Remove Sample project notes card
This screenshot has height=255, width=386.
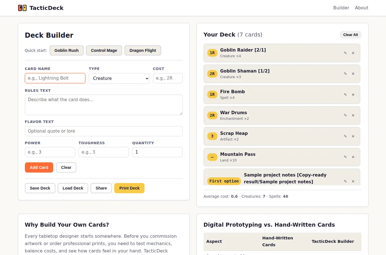[x=353, y=181]
